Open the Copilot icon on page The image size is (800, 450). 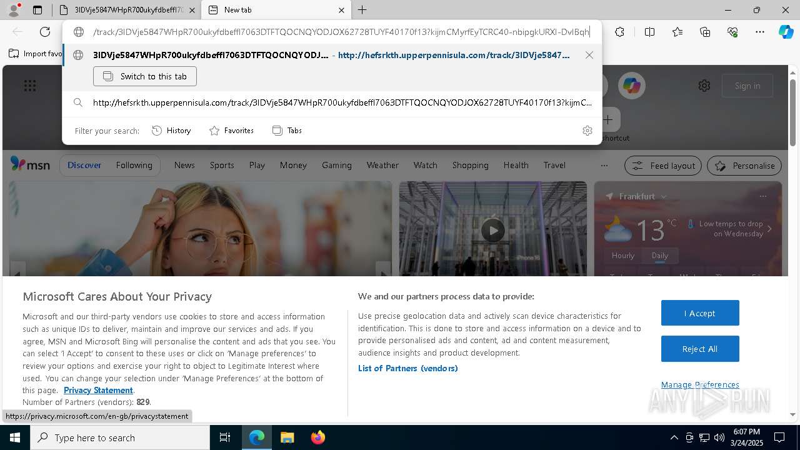point(632,86)
